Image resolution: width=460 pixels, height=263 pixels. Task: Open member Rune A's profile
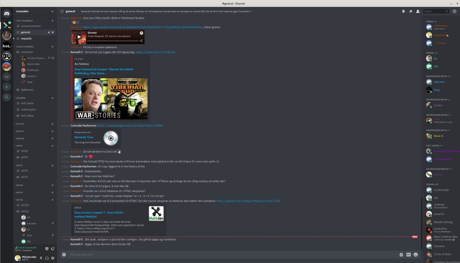pyautogui.click(x=439, y=136)
